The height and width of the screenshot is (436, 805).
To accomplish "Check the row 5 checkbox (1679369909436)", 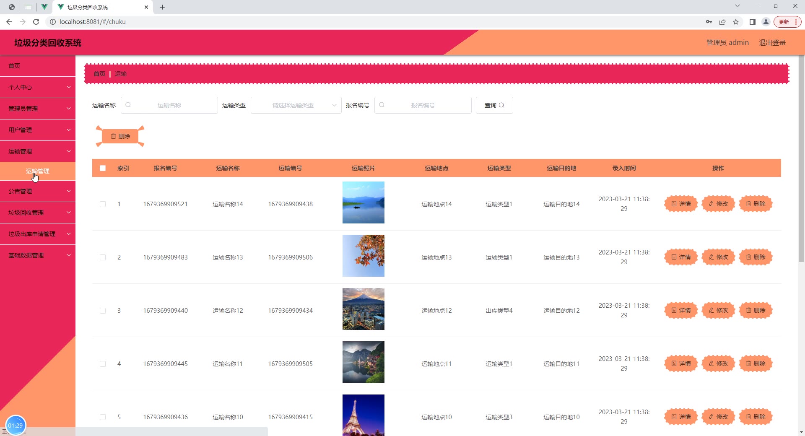I will 103,417.
